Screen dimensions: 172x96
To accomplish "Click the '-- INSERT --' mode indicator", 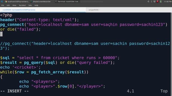I will point(14,91).
